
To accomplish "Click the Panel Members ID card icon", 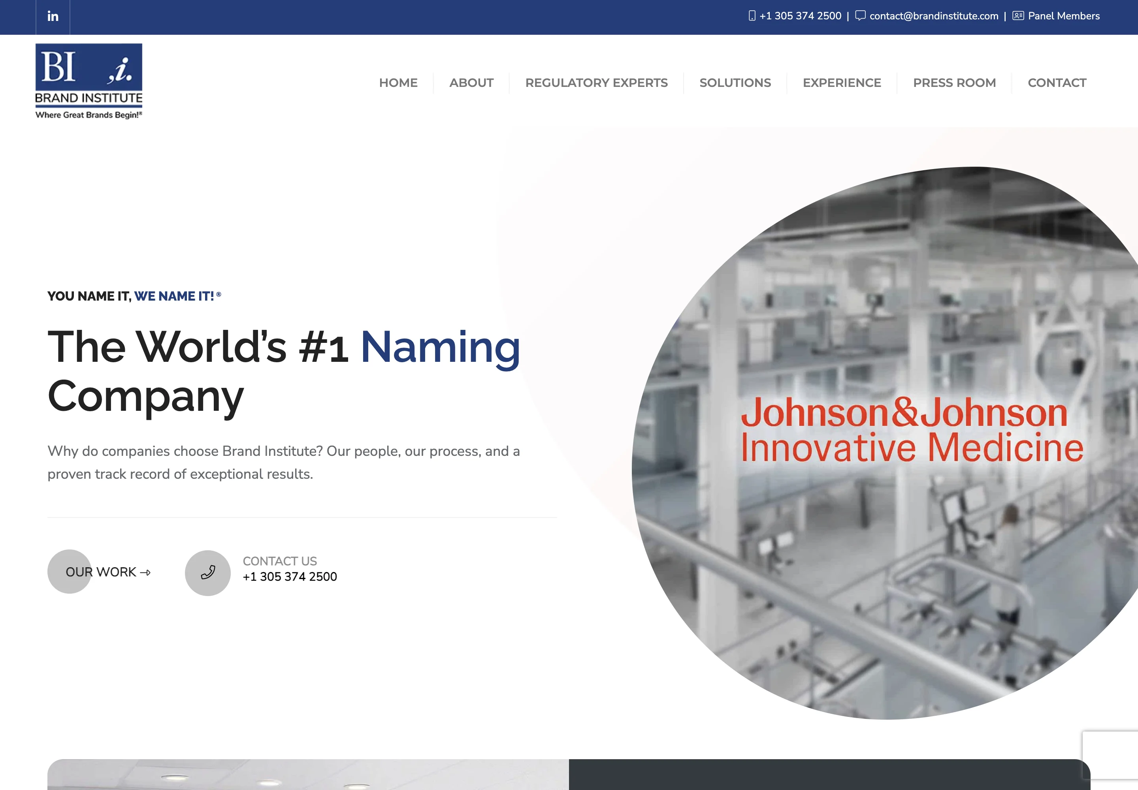I will tap(1017, 16).
